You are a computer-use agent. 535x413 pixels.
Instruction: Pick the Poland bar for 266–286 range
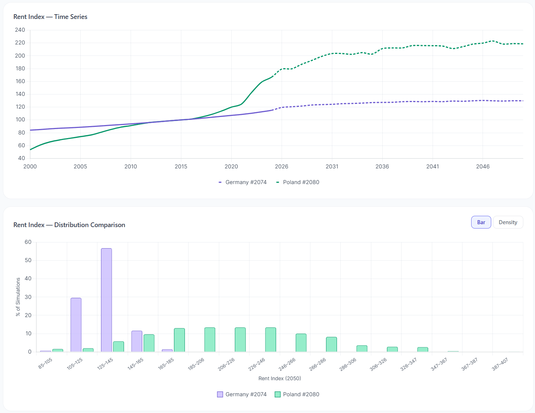[x=331, y=344]
